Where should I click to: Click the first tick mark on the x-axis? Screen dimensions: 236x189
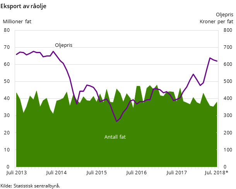coord(15,168)
